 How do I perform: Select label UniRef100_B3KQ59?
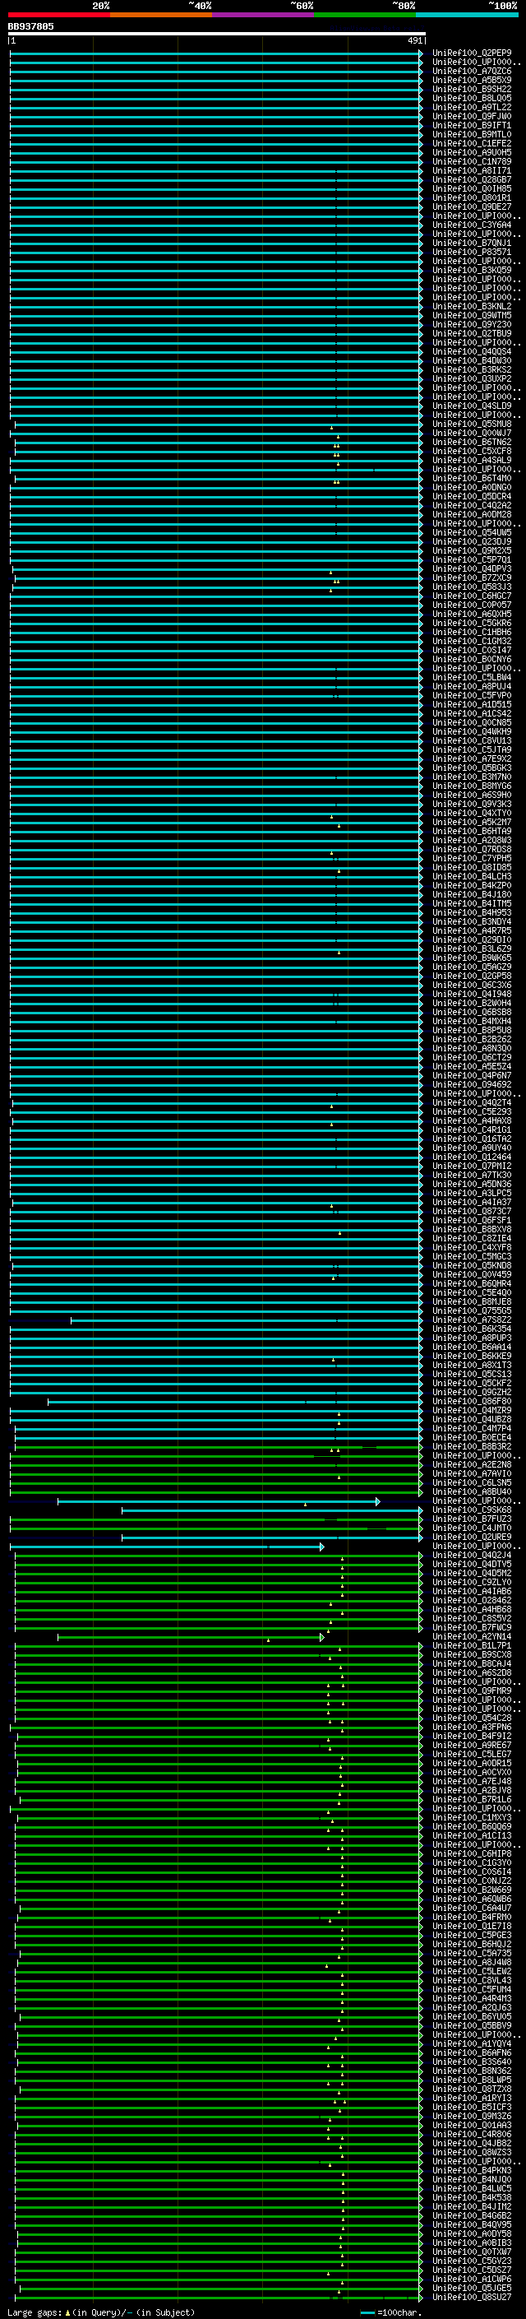(471, 270)
